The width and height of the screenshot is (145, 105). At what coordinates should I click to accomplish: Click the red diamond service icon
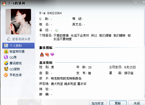tap(47, 55)
